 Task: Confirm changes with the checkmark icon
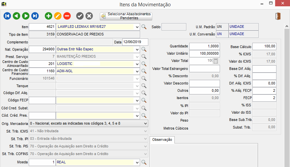click(80, 16)
